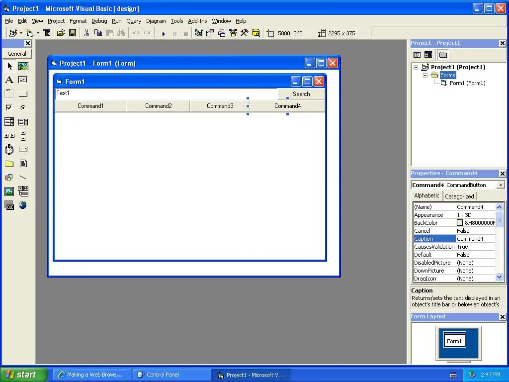The width and height of the screenshot is (509, 382).
Task: Select the FileListBox tool in toolbox
Action: 23,163
